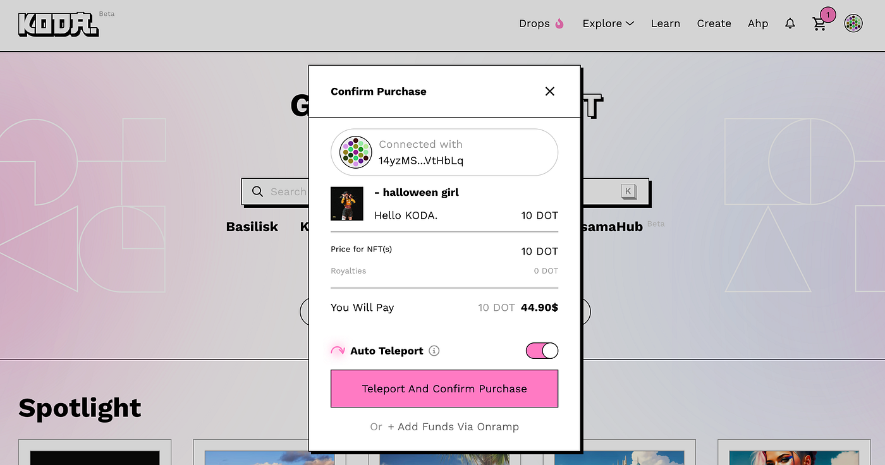
Task: Expand the Explore dropdown
Action: 607,23
